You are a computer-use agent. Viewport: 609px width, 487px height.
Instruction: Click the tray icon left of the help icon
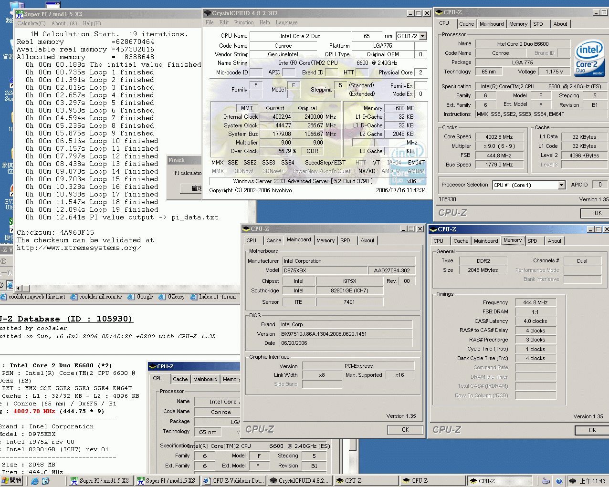pyautogui.click(x=546, y=481)
